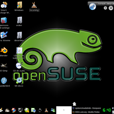Screen dimensions: 114x114
Task: Open the Incoming aMule desktop icon
Action: [x=34, y=5]
